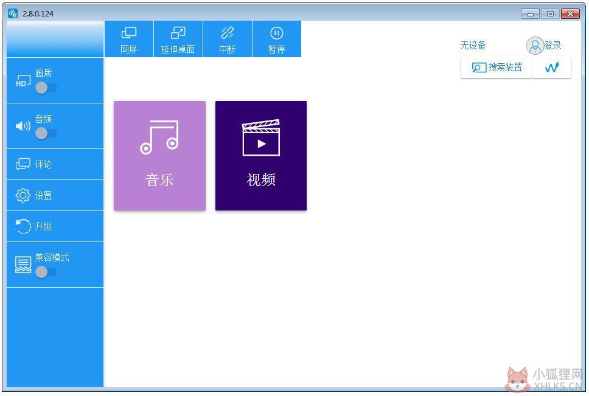Click the user avatar login icon
Image resolution: width=589 pixels, height=396 pixels.
pos(535,46)
